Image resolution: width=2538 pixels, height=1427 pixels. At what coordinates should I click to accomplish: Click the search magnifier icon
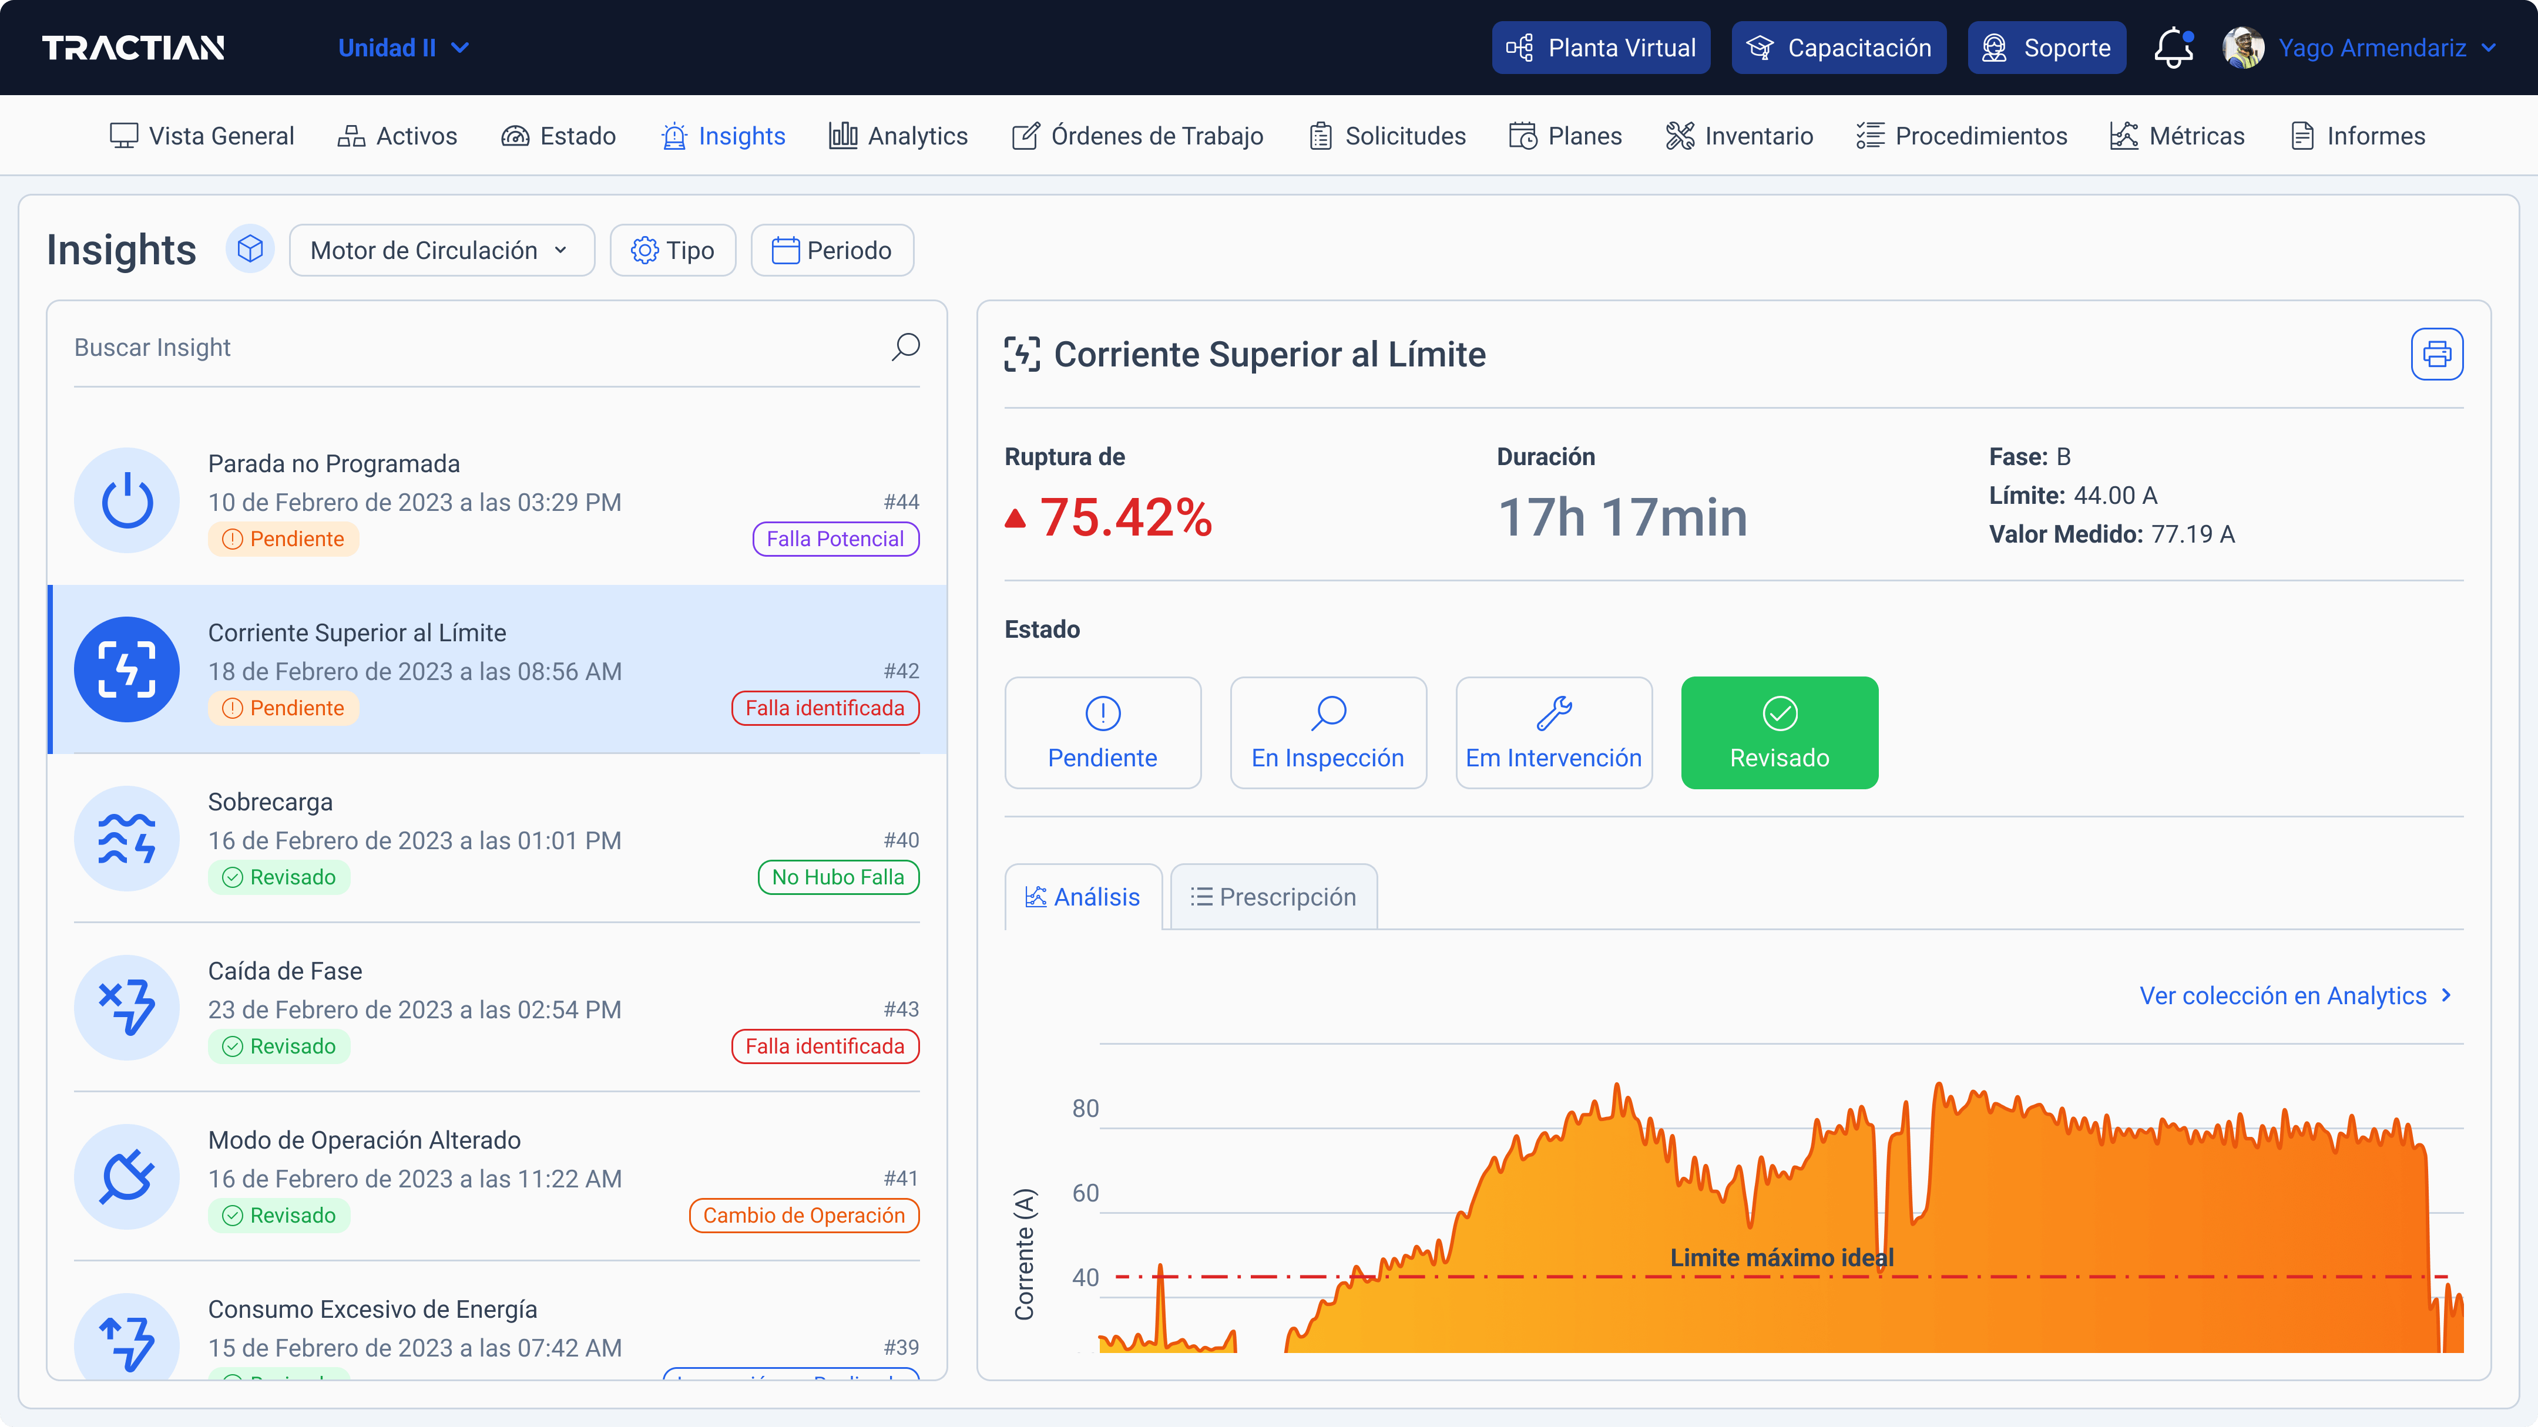[x=905, y=348]
